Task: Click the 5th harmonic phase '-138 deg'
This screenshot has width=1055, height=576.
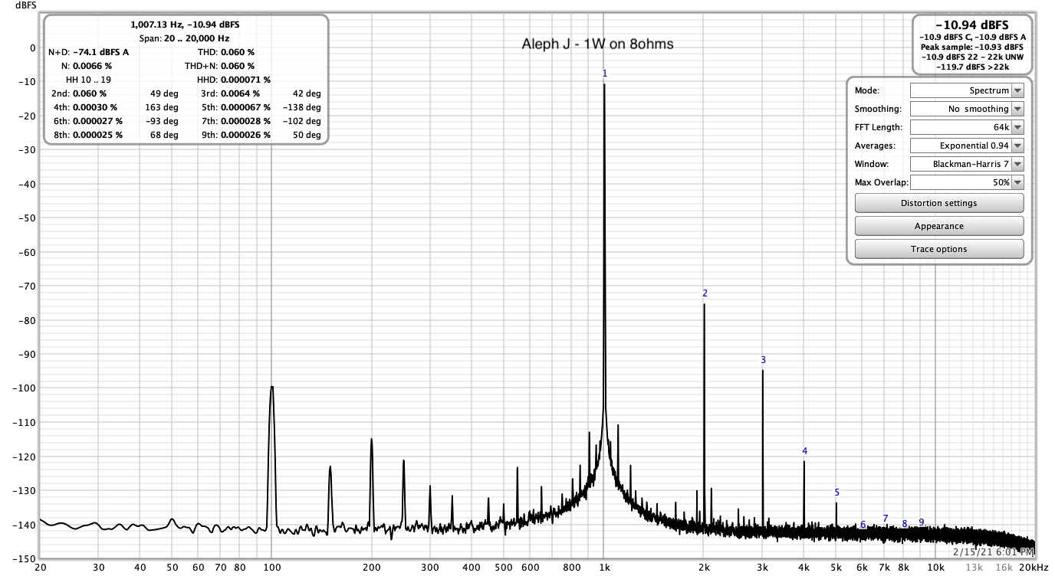Action: click(x=301, y=107)
